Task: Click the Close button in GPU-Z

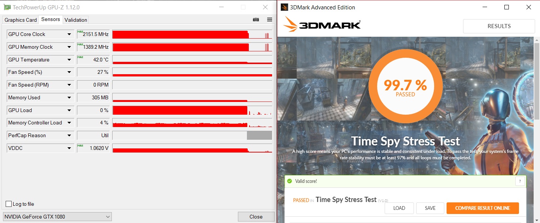Action: pos(256,217)
